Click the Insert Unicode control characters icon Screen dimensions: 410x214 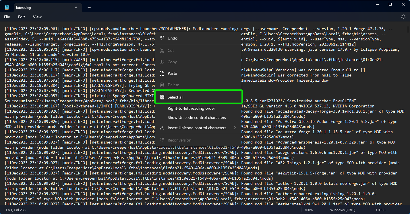pos(162,128)
